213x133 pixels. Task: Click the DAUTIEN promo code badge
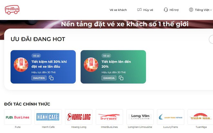[x=39, y=78]
